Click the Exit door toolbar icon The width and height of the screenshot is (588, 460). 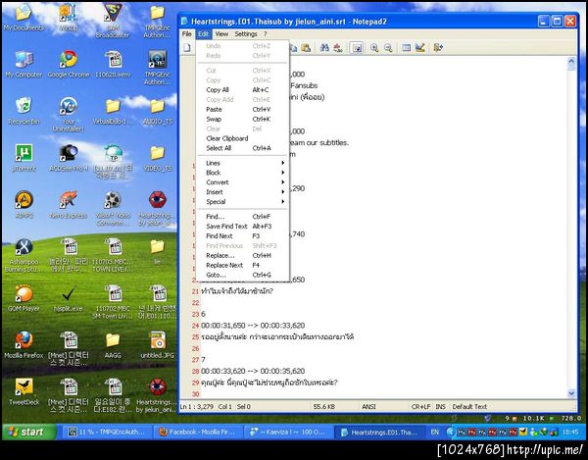pyautogui.click(x=438, y=48)
